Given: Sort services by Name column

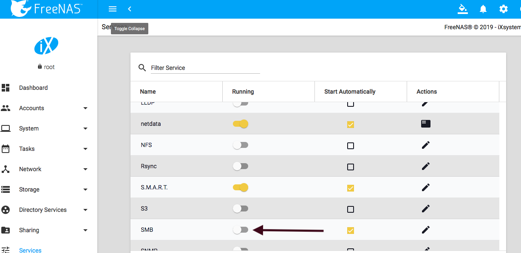Looking at the screenshot, I should (148, 92).
